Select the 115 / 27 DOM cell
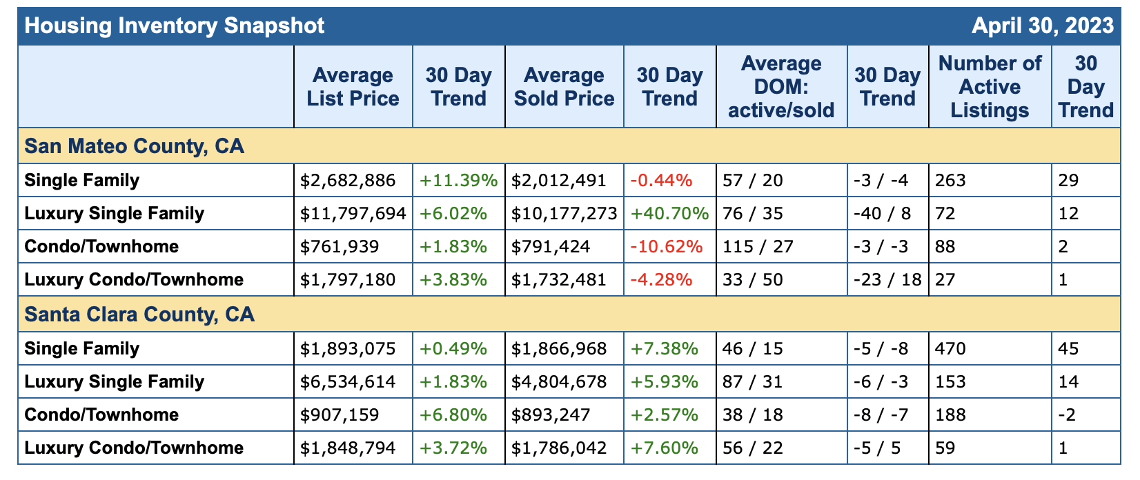1140x480 pixels. point(758,247)
